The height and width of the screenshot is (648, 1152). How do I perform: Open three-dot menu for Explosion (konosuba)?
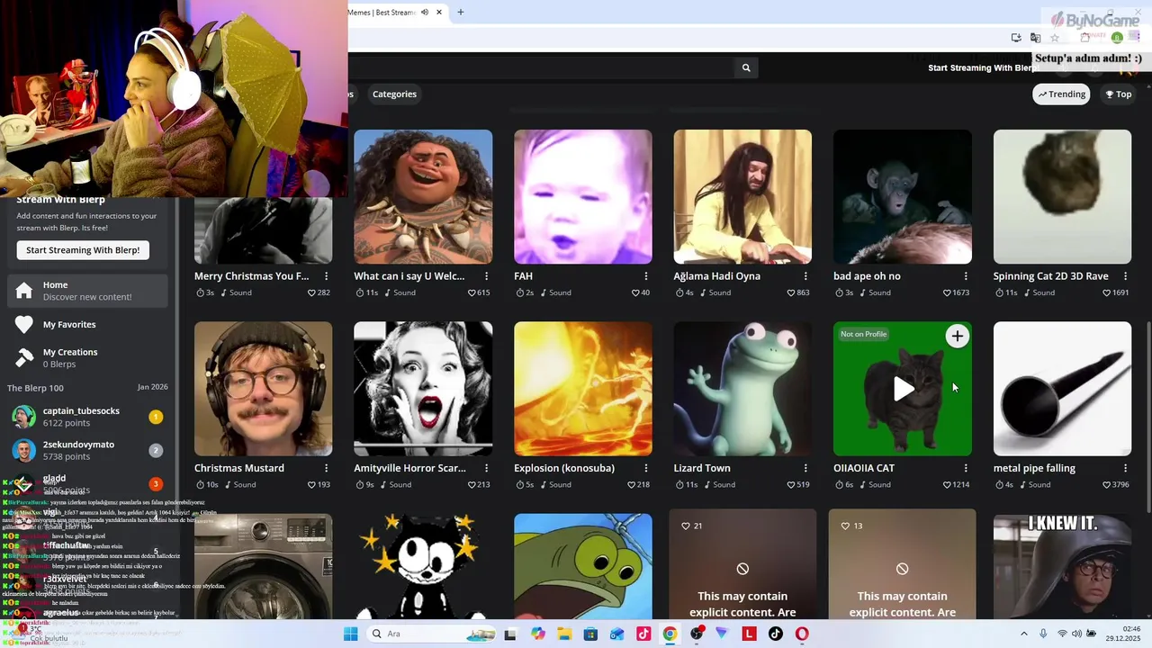[x=646, y=468]
